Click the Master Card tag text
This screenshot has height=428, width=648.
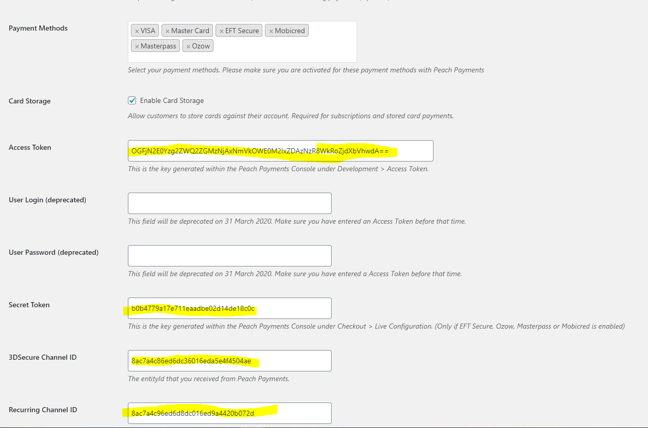coord(190,31)
